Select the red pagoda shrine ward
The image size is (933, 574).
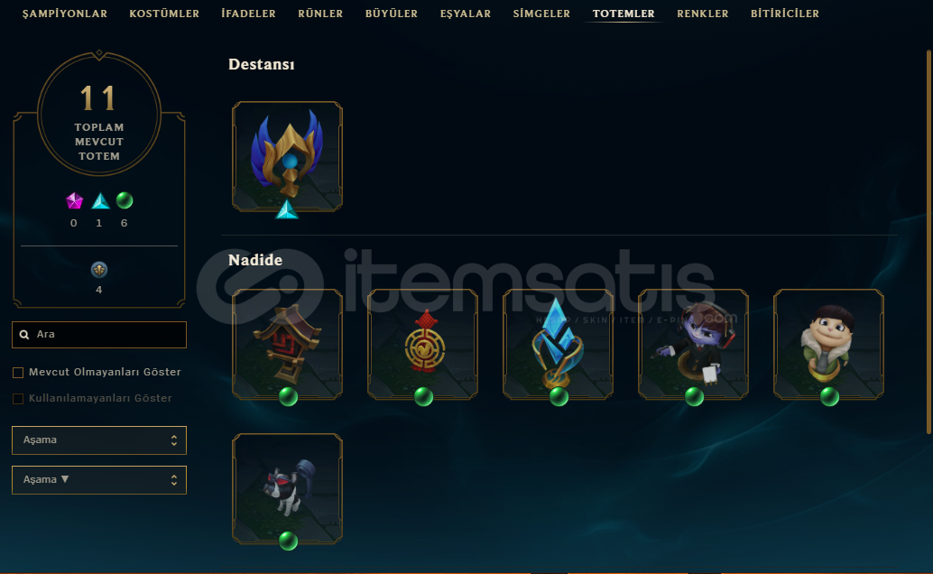point(288,344)
